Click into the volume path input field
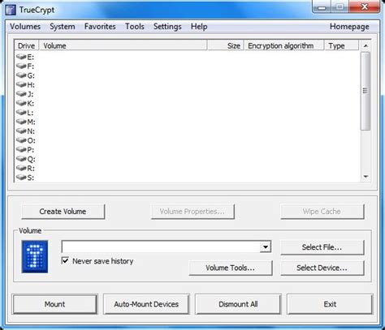Viewport: 385px width, 330px height. pos(161,247)
